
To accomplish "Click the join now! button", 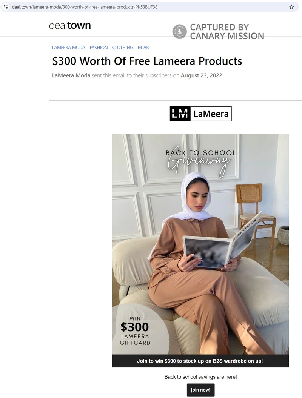I will (x=201, y=390).
